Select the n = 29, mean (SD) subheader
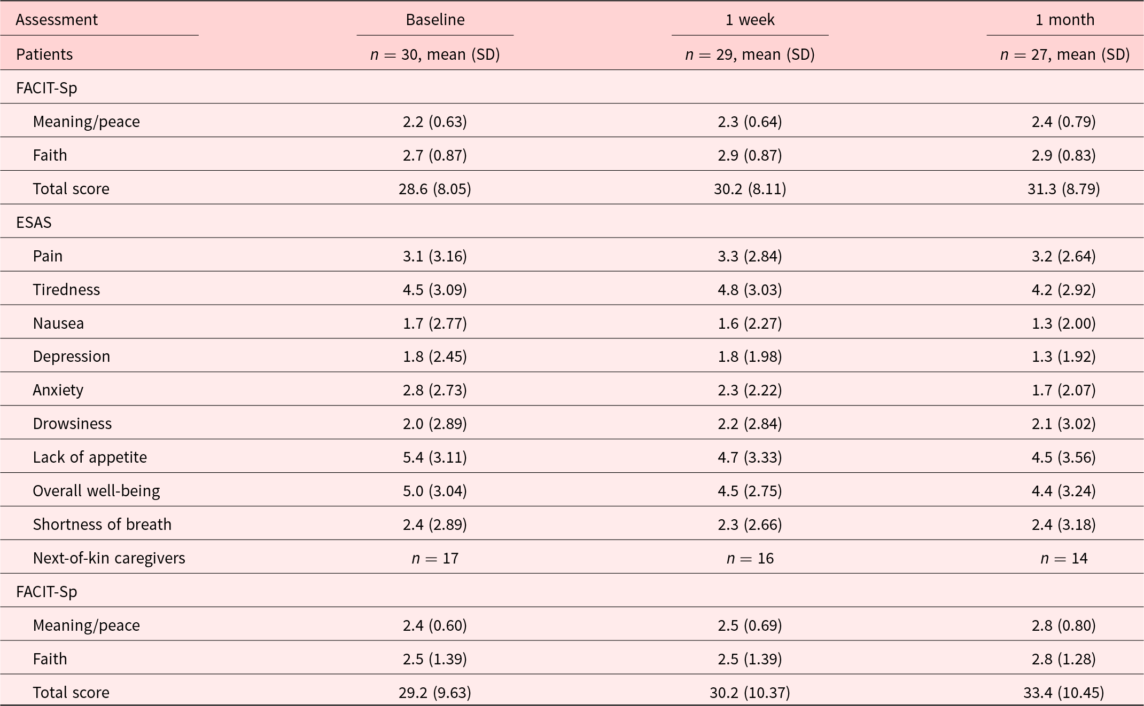 (750, 54)
